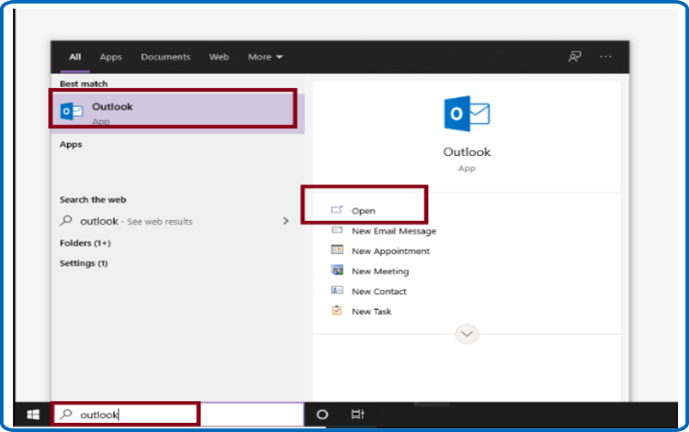This screenshot has width=689, height=432.
Task: Click the Search the web heading
Action: (93, 200)
